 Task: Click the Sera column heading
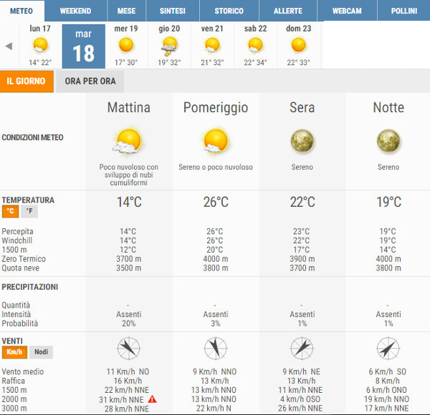point(302,107)
